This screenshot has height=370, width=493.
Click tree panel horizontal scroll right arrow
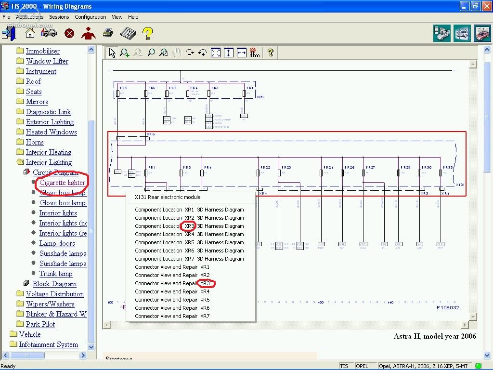83,355
